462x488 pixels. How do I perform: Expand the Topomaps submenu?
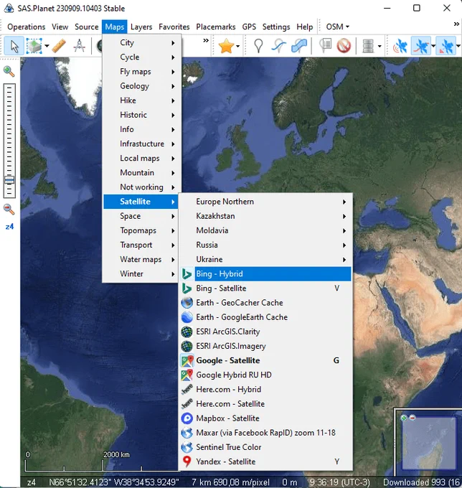coord(141,230)
